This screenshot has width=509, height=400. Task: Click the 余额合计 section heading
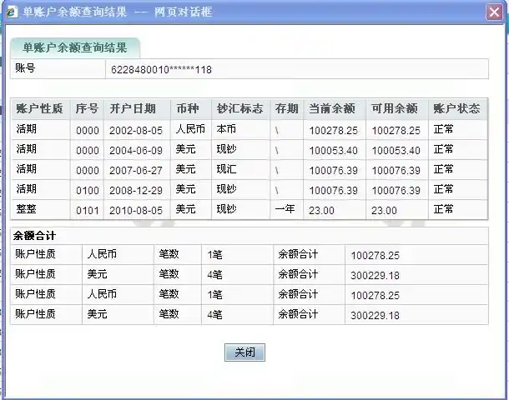tap(34, 236)
